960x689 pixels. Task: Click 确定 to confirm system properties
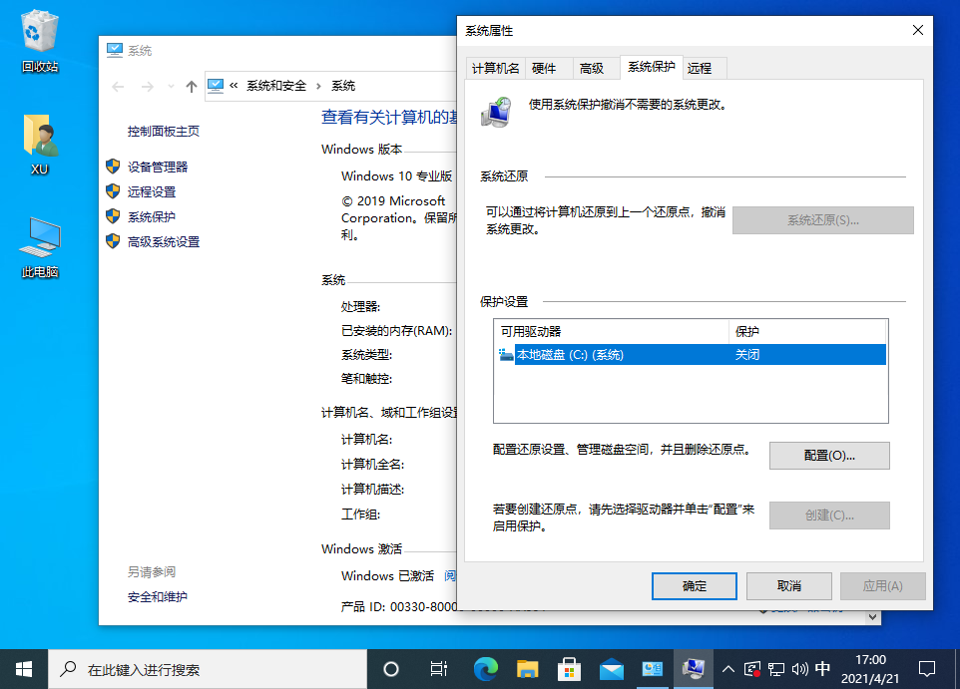694,585
